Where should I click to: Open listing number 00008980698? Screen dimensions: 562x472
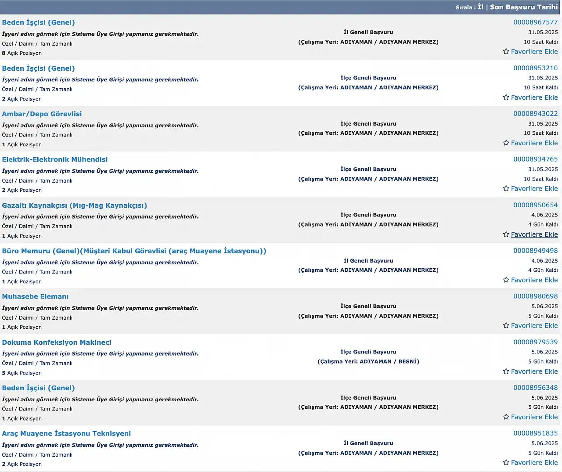pyautogui.click(x=536, y=296)
